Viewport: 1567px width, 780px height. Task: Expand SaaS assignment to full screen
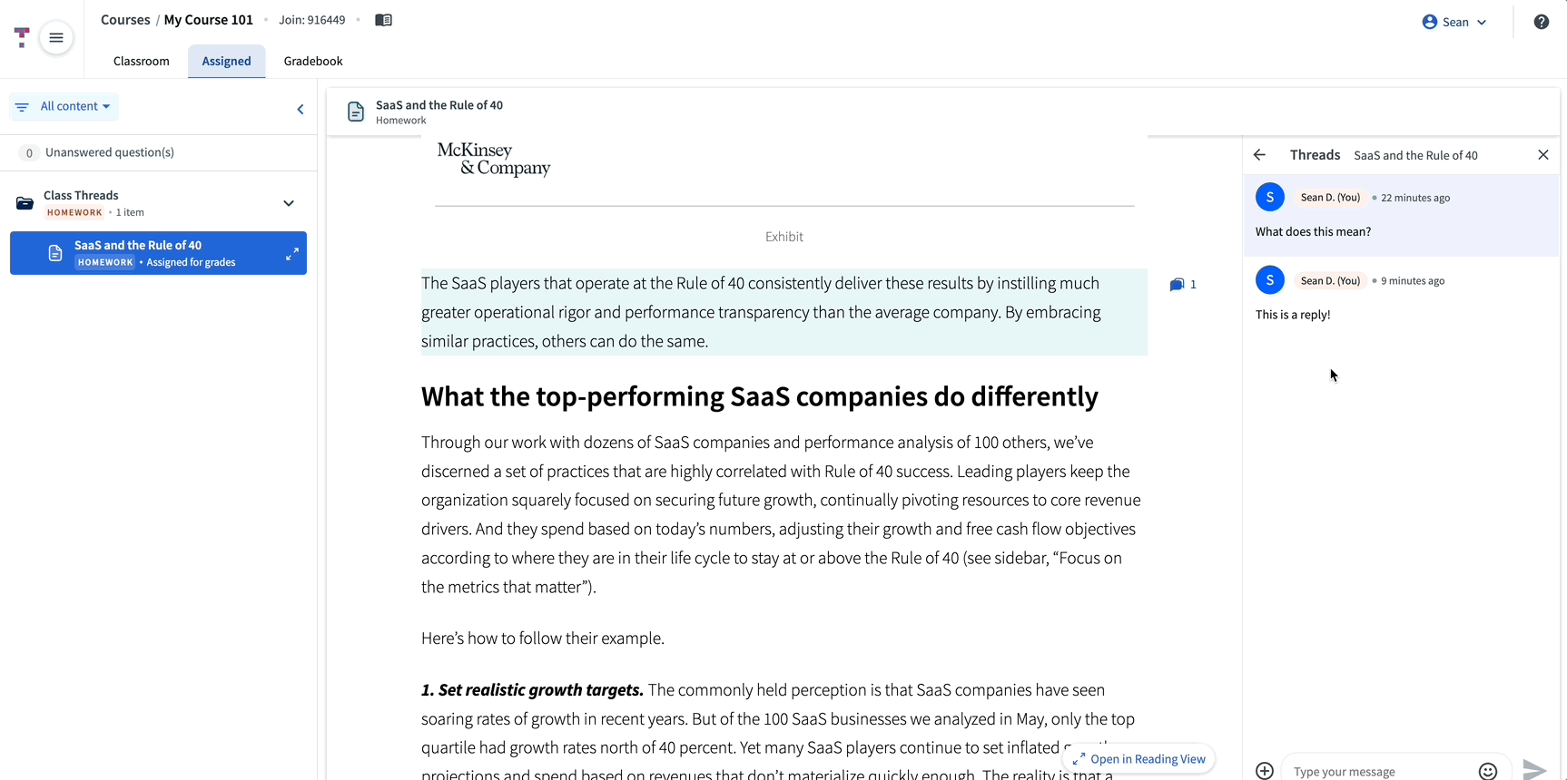click(291, 254)
